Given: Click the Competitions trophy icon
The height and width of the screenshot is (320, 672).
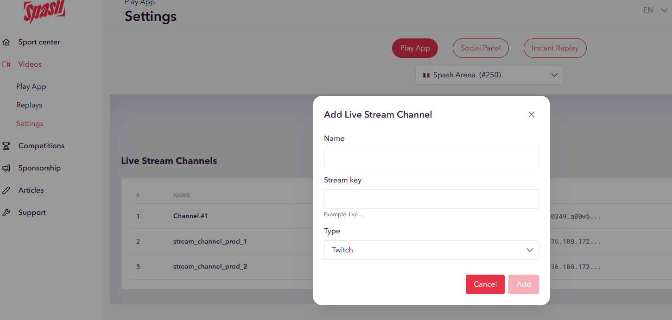Looking at the screenshot, I should click(x=6, y=146).
